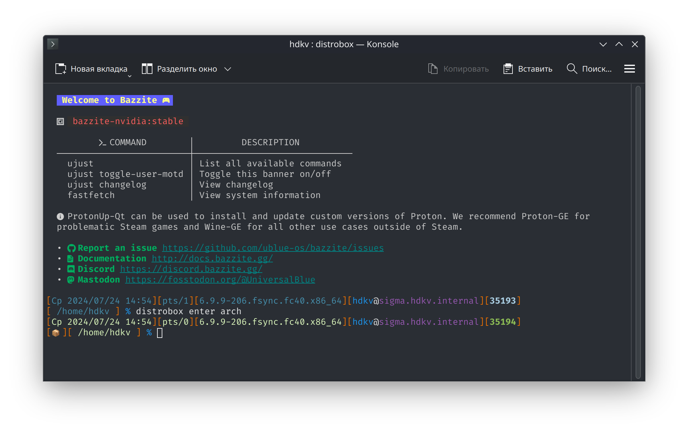The width and height of the screenshot is (689, 433).
Task: Click the New Tab icon
Action: 60,69
